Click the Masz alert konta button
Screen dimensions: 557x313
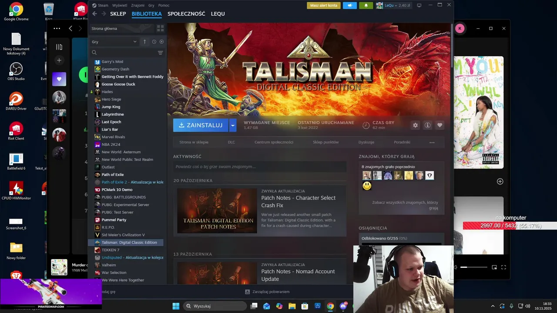324,5
